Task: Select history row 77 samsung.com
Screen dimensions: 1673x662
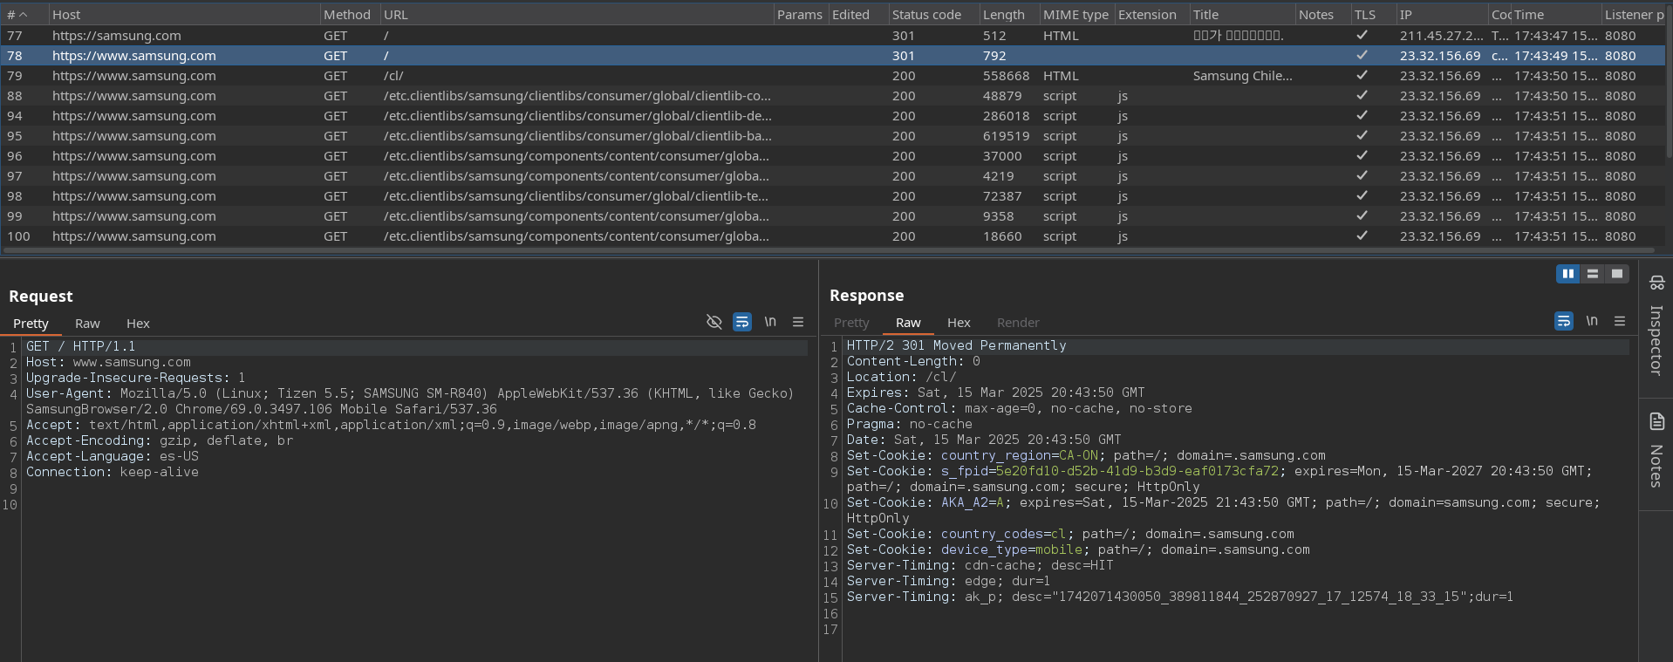Action: [833, 36]
